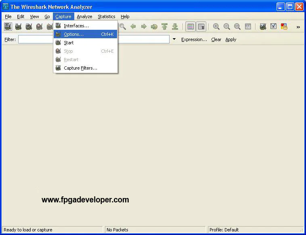Click the resize all columns icon
The width and height of the screenshot is (306, 235).
pos(248,27)
